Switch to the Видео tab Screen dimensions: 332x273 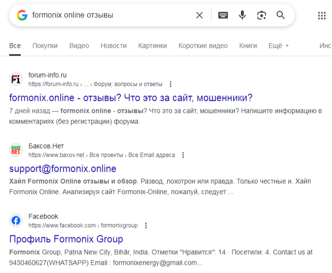(x=79, y=46)
